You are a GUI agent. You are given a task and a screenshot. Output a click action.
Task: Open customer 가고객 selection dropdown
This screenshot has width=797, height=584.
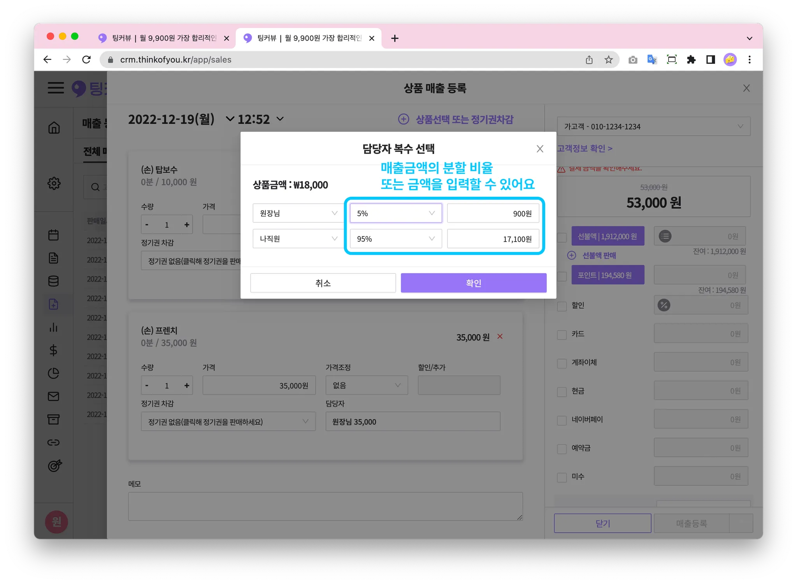tap(653, 126)
